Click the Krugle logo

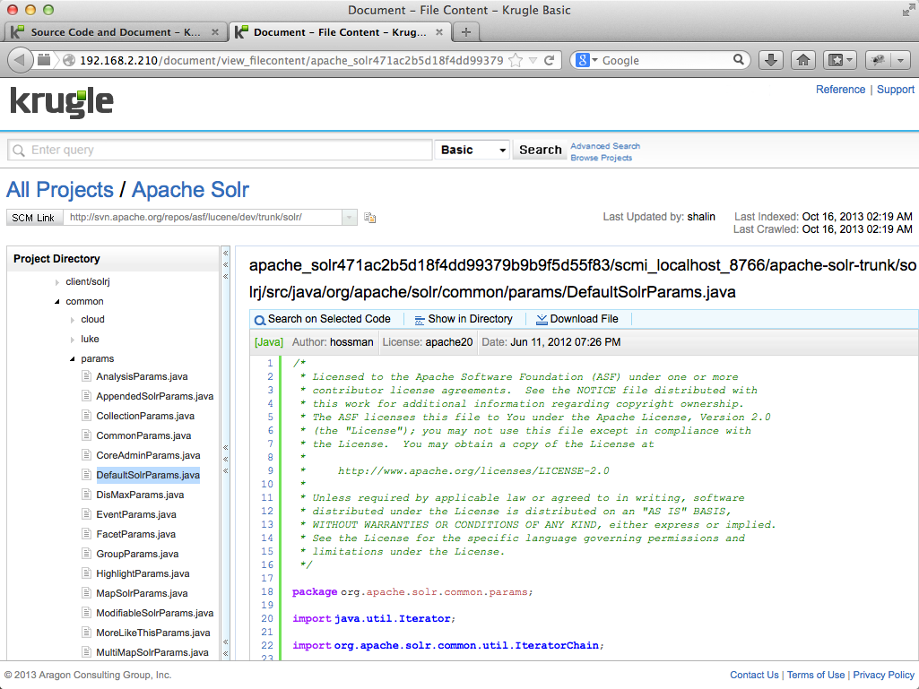(x=62, y=103)
